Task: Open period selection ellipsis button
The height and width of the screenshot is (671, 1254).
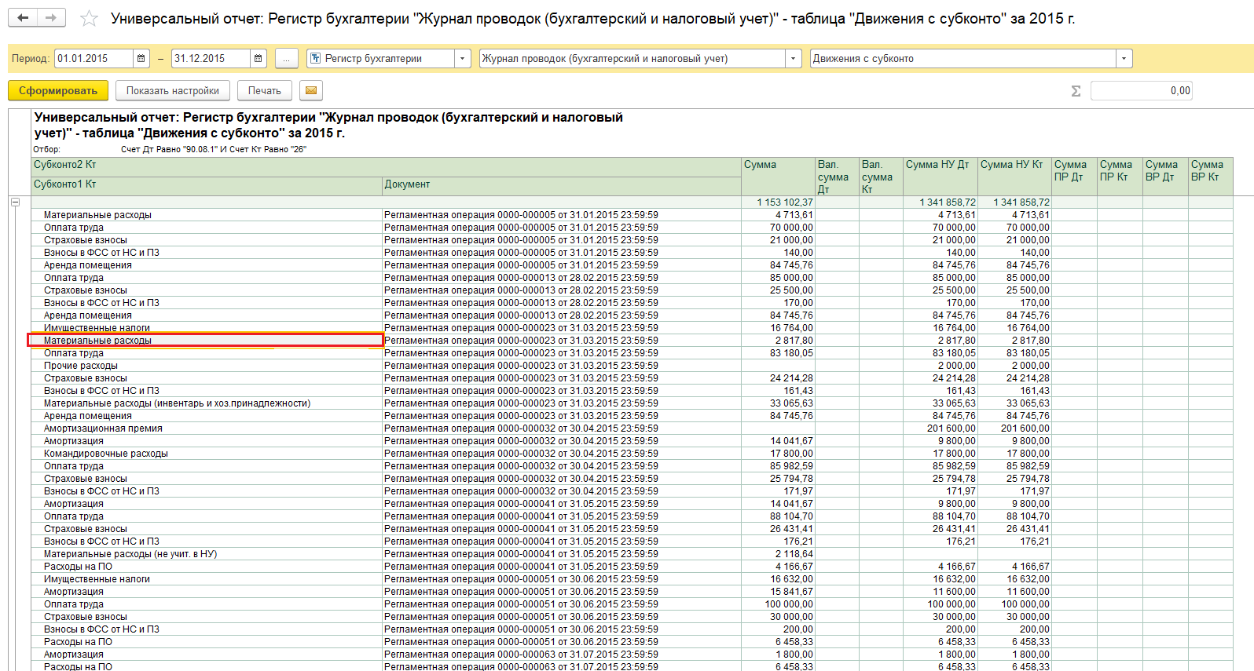Action: tap(287, 59)
